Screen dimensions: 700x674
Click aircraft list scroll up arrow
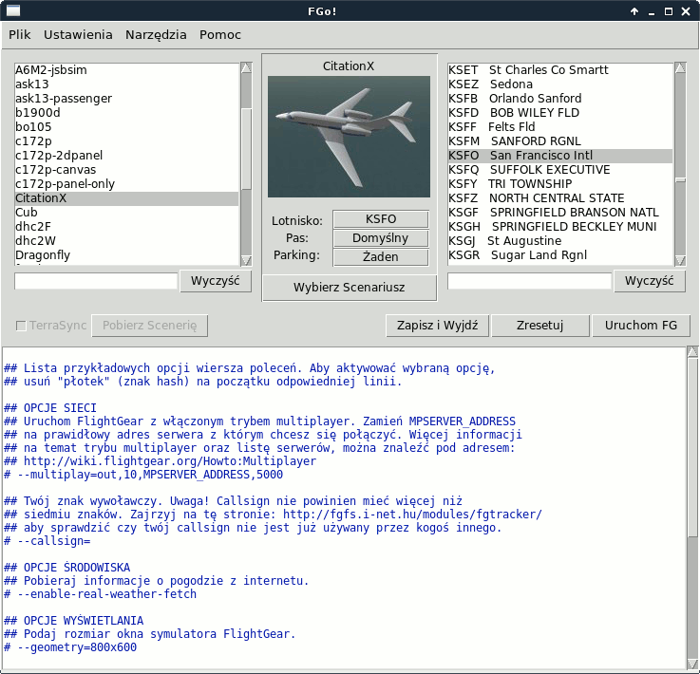246,67
